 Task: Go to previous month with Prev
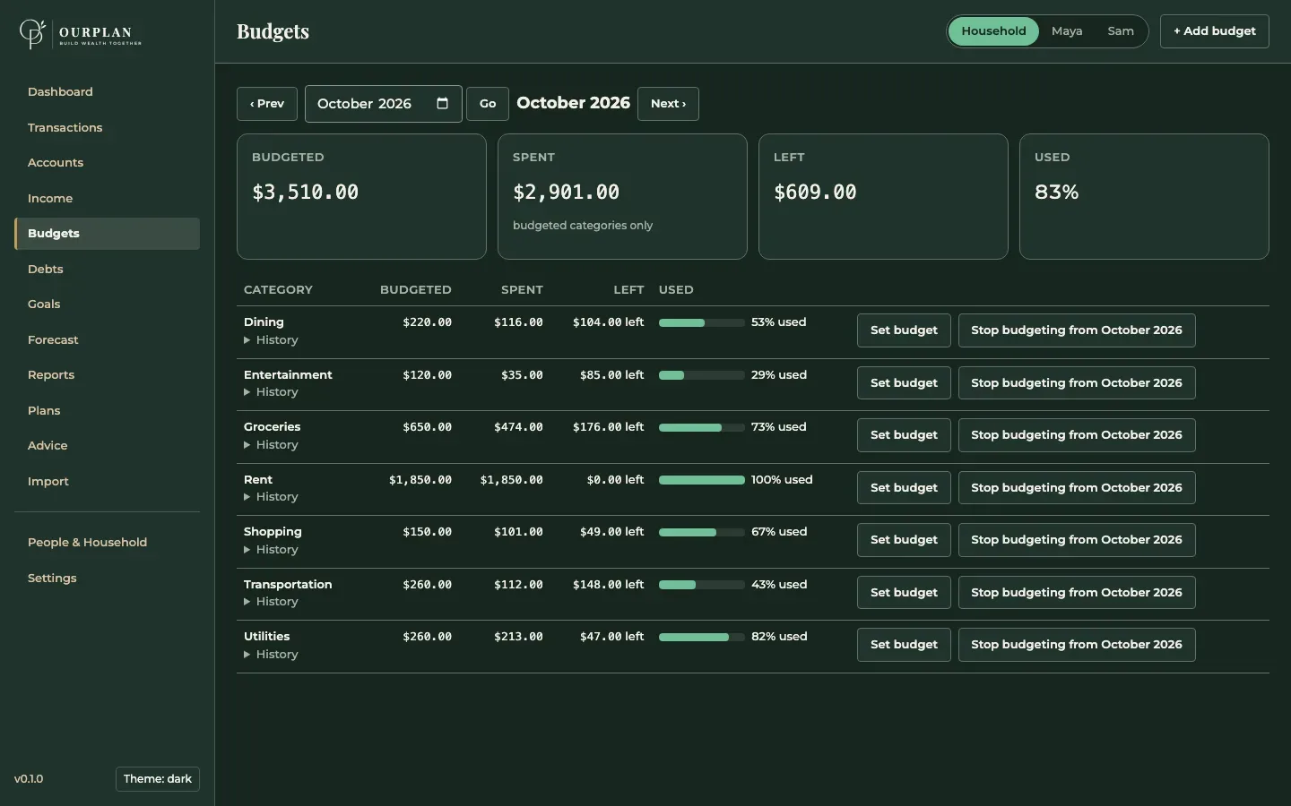pos(267,104)
